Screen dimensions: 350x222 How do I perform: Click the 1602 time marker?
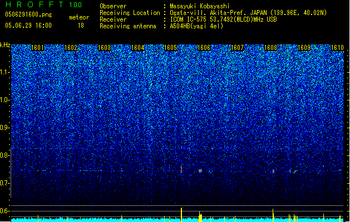(71, 48)
